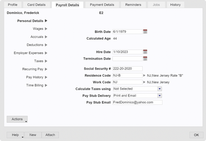Open the Actions dropdown menu
Screen dimensions: 206x141
(x=17, y=119)
